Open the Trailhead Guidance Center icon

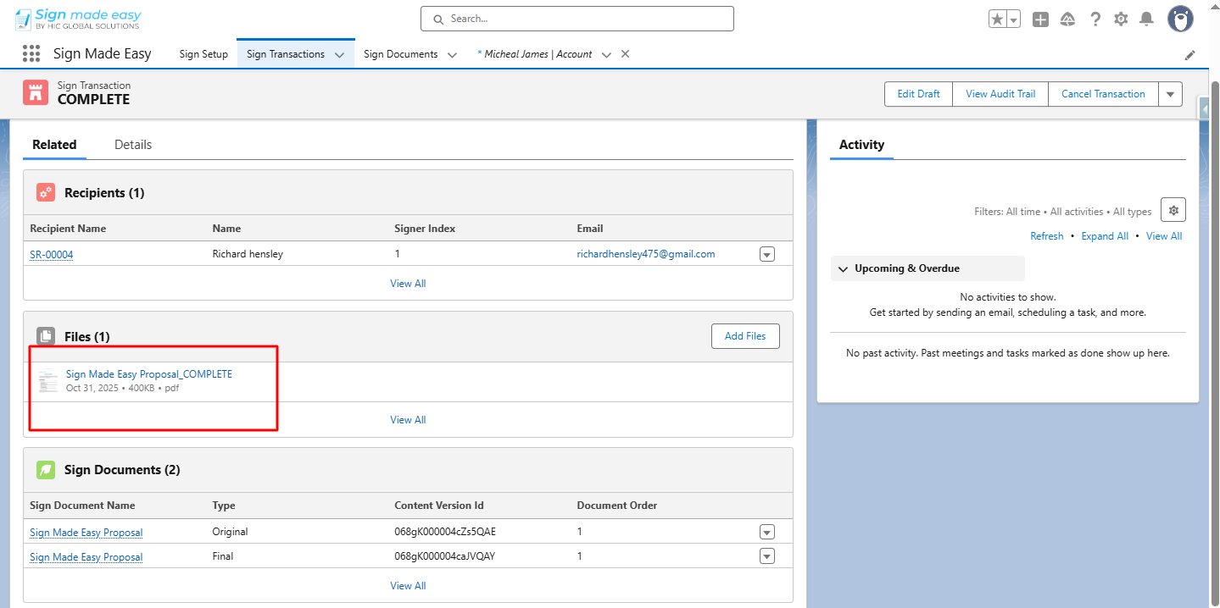click(x=1067, y=18)
